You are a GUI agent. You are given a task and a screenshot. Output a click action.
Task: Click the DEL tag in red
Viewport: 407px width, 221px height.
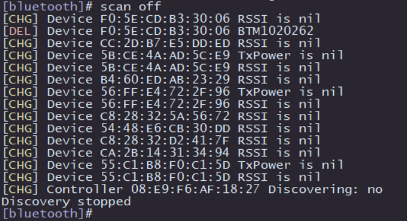pos(21,31)
